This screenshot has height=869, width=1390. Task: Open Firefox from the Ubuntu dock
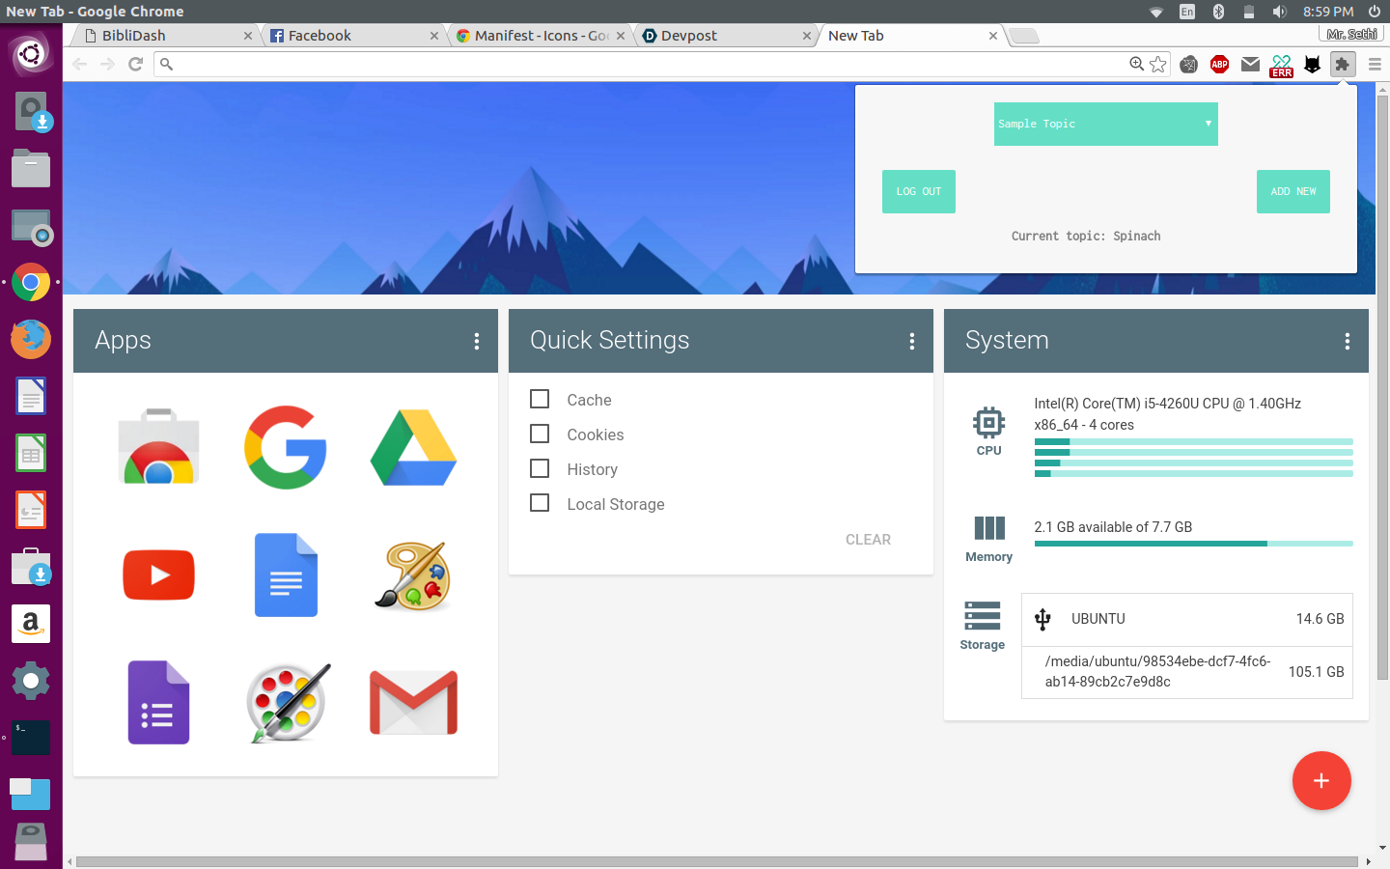click(31, 339)
